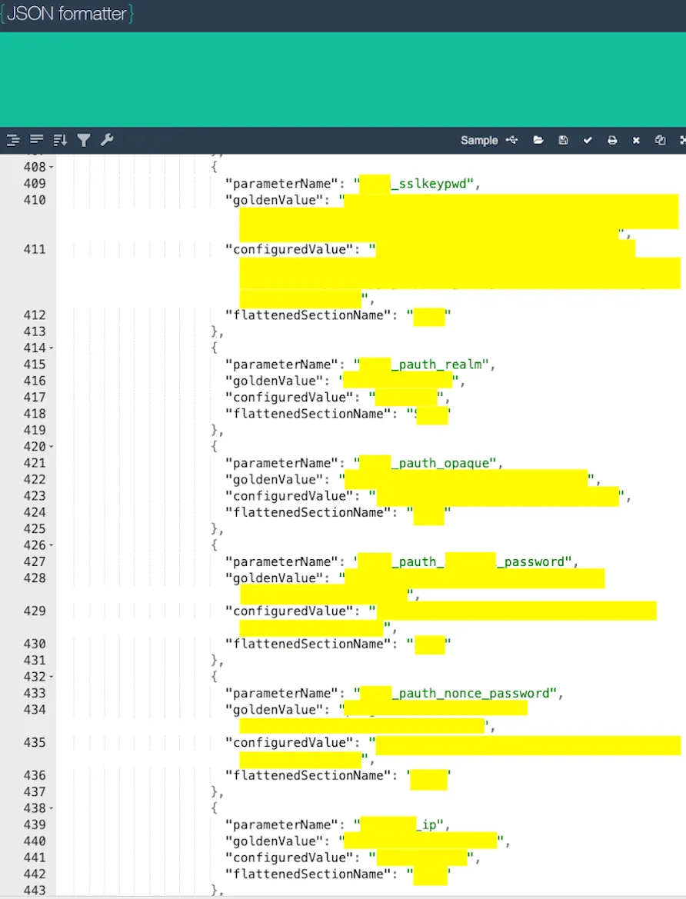Copy contents with the copy icon
Screen dimensions: 686x899
660,140
